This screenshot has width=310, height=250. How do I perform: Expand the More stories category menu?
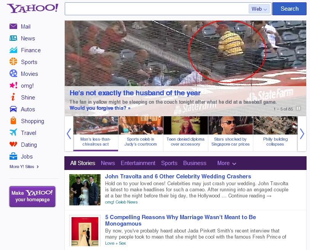[227, 163]
